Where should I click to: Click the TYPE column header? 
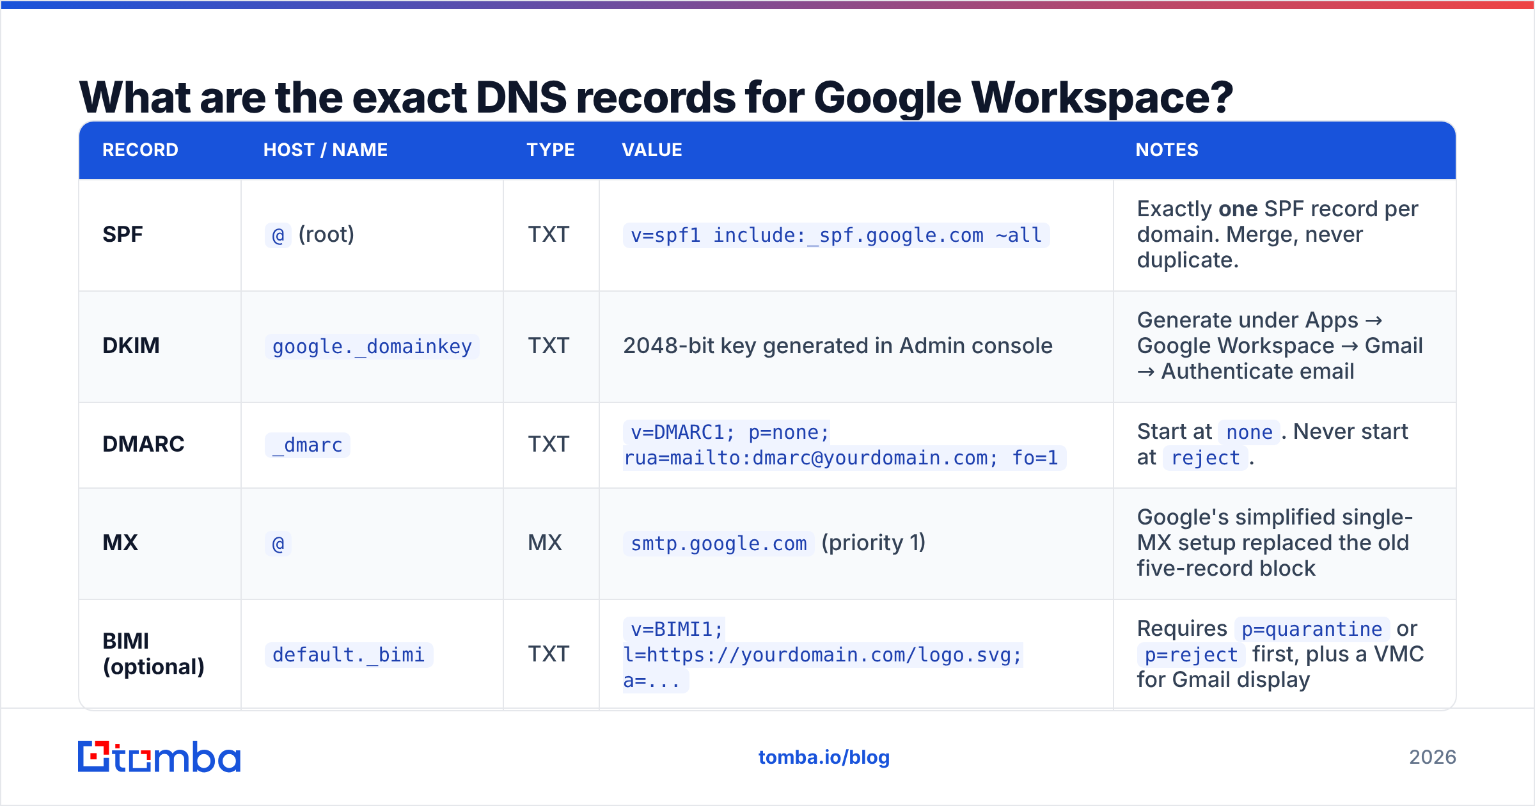pos(551,150)
